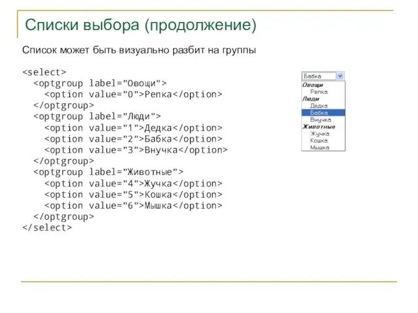Select the Репка option in list
Image resolution: width=418 pixels, height=313 pixels.
coord(319,92)
